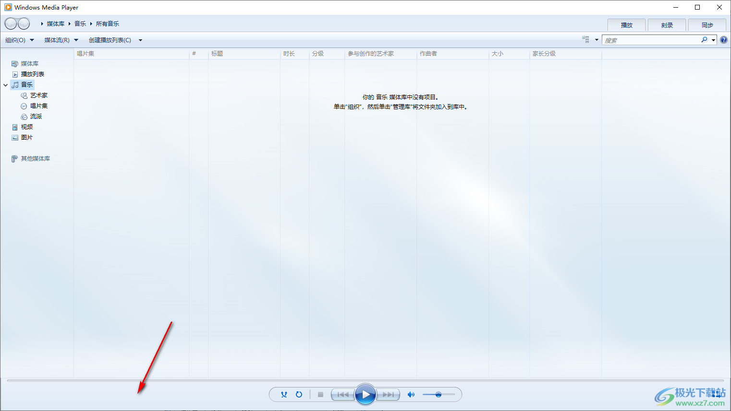Stop playback with the square button

point(320,395)
